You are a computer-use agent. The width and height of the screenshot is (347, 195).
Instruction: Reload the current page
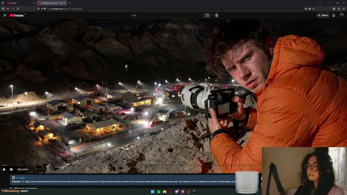pyautogui.click(x=18, y=9)
